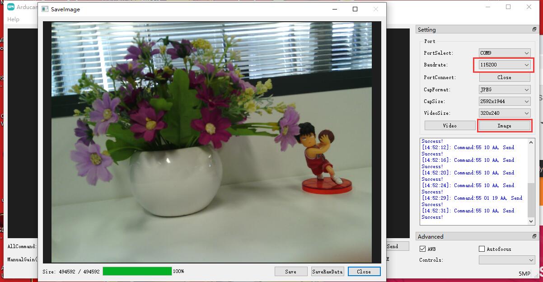Maximize the SaveImage window
This screenshot has height=282, width=543.
click(x=355, y=9)
